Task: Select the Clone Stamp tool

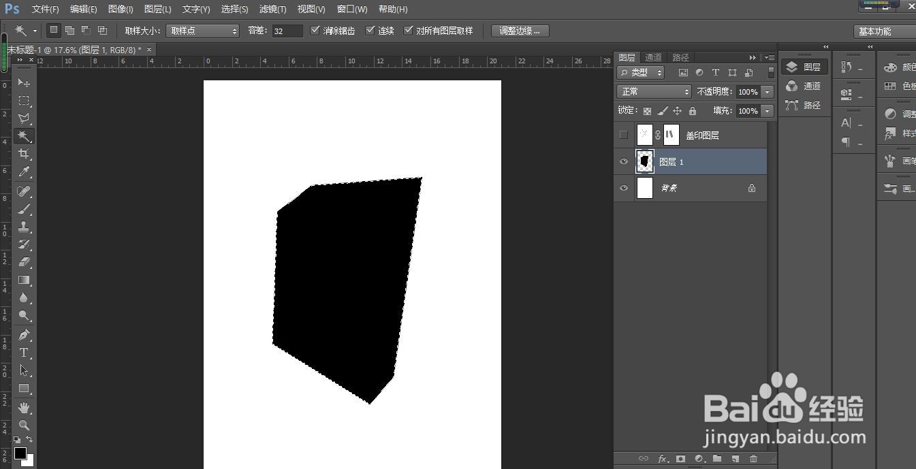Action: click(x=24, y=227)
